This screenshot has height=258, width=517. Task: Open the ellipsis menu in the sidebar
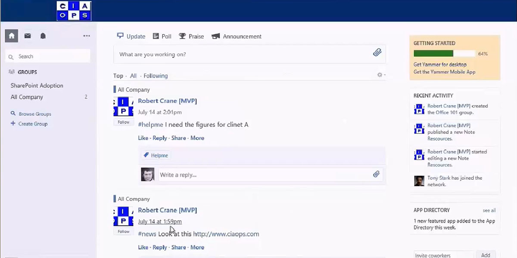pyautogui.click(x=86, y=36)
